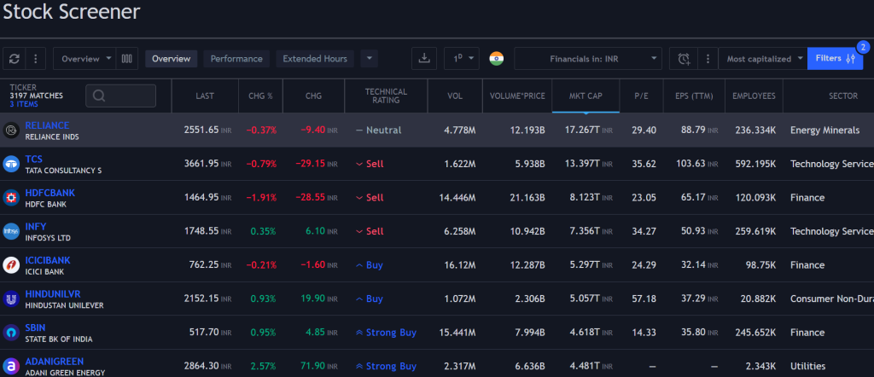874x377 pixels.
Task: Click volume 6.258M in INFY row
Action: tap(460, 231)
